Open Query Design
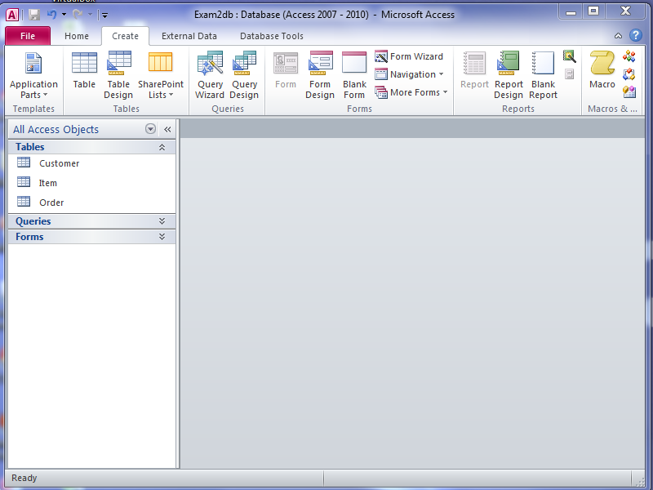The width and height of the screenshot is (653, 490). coord(244,73)
